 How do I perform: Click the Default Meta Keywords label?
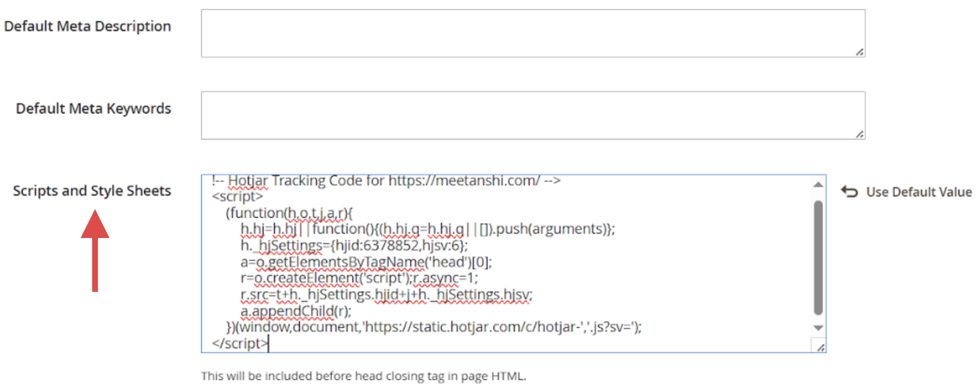(x=93, y=108)
